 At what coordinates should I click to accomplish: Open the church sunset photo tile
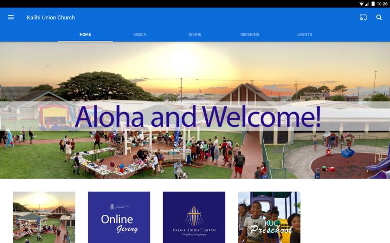click(44, 217)
